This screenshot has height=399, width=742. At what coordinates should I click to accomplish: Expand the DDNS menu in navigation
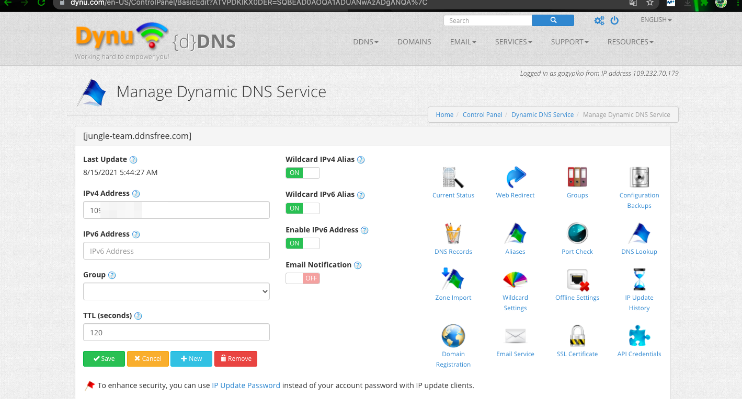coord(366,42)
